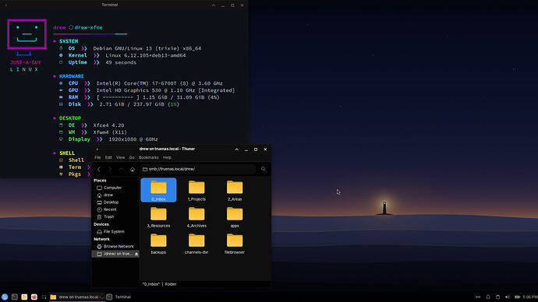Select the 0_Inbox folder
The height and width of the screenshot is (302, 538).
(158, 190)
